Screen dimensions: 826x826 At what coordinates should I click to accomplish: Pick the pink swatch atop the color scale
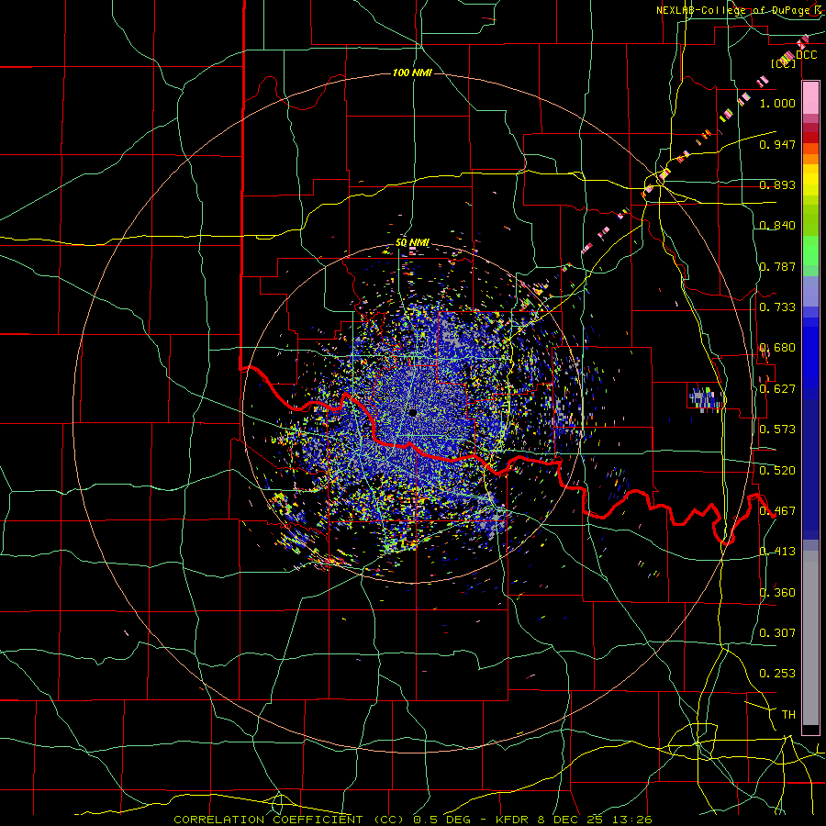[x=810, y=97]
